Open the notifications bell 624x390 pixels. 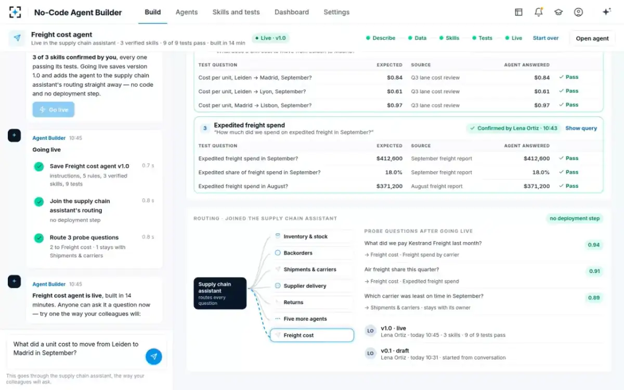click(538, 12)
